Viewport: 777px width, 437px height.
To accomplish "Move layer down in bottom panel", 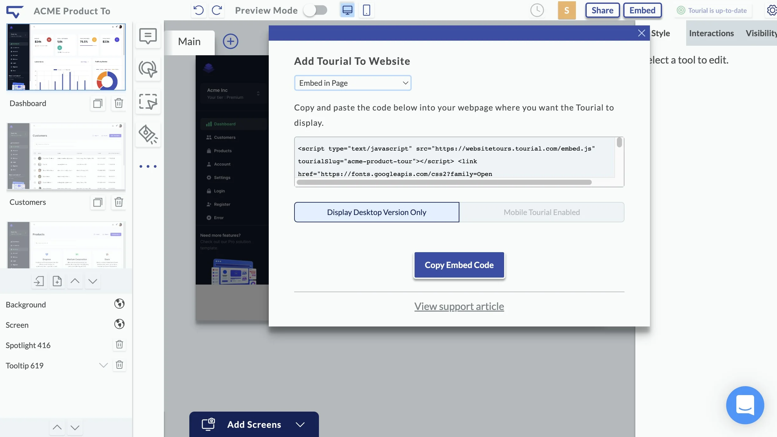I will (x=75, y=427).
